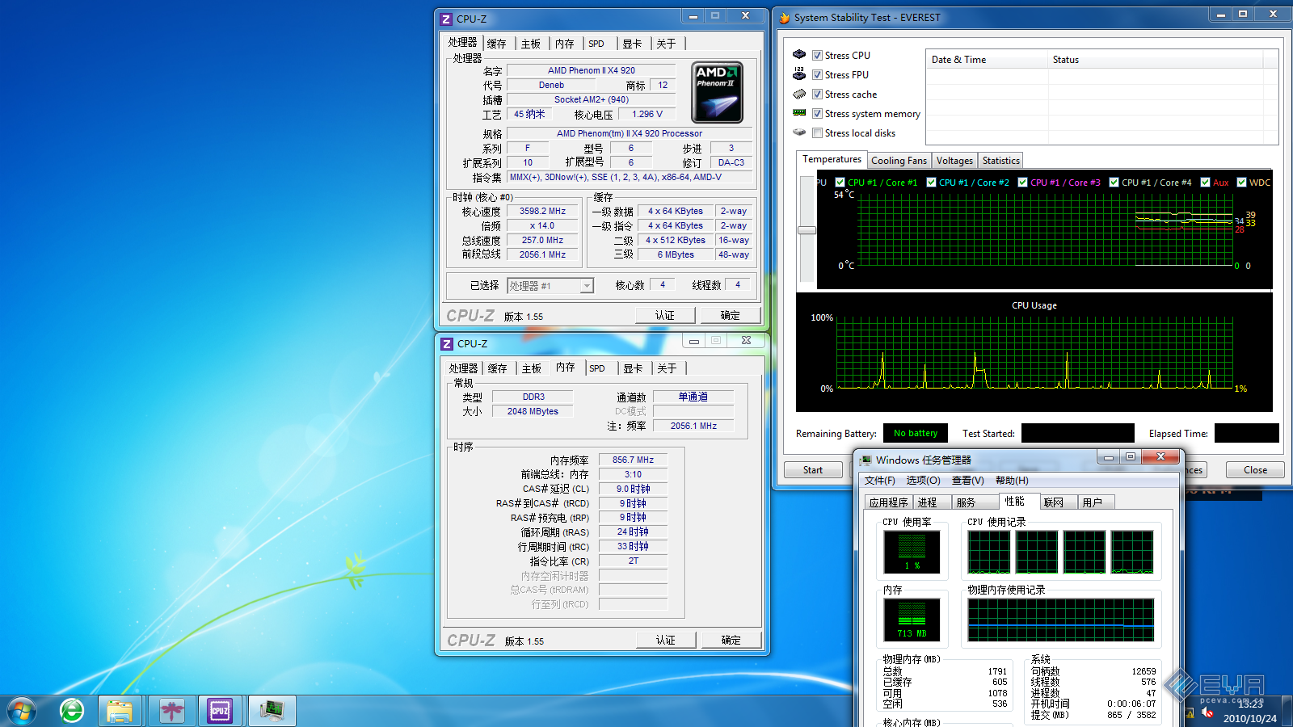The image size is (1293, 727).
Task: Click the muted volume tray icon
Action: click(1207, 712)
